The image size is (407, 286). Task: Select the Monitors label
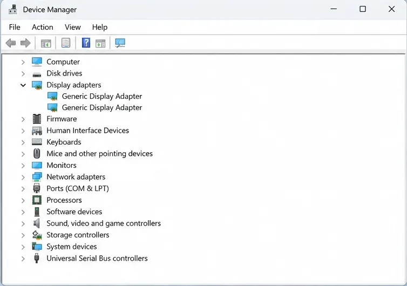62,165
